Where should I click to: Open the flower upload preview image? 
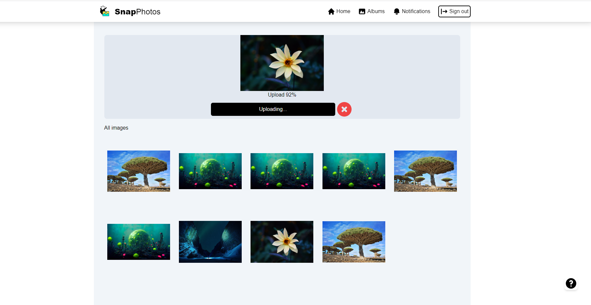pyautogui.click(x=282, y=63)
